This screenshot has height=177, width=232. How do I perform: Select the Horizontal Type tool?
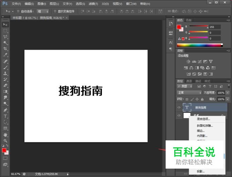click(x=5, y=116)
